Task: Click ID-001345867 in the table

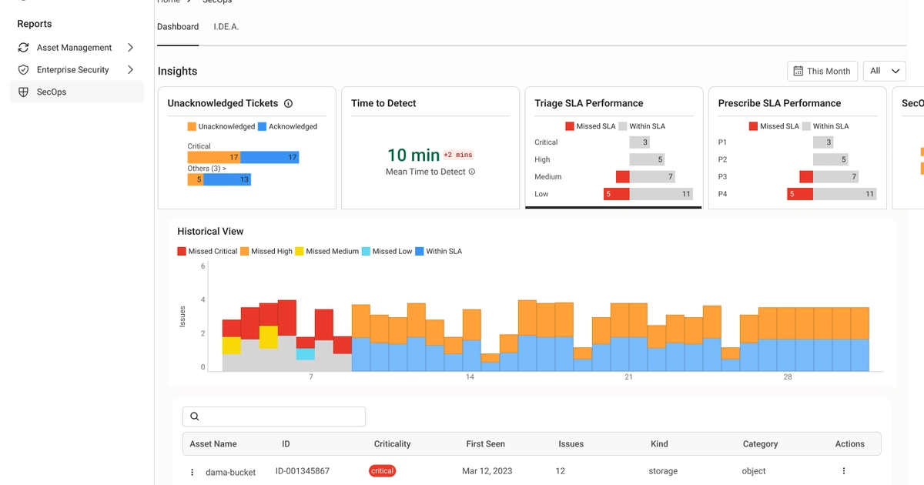Action: [303, 471]
